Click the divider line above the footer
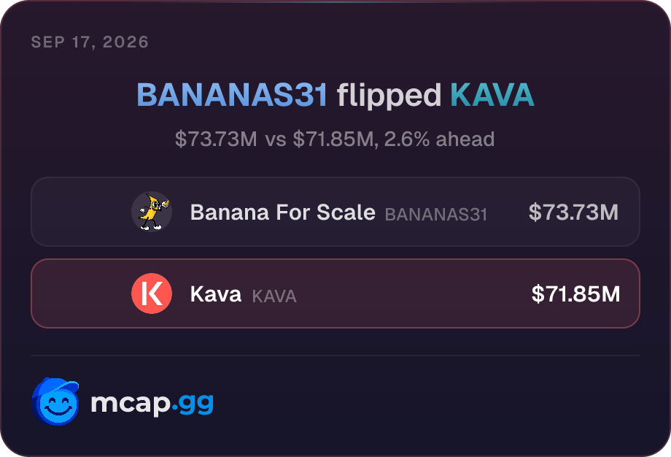Viewport: 671px width, 457px height. (x=335, y=356)
